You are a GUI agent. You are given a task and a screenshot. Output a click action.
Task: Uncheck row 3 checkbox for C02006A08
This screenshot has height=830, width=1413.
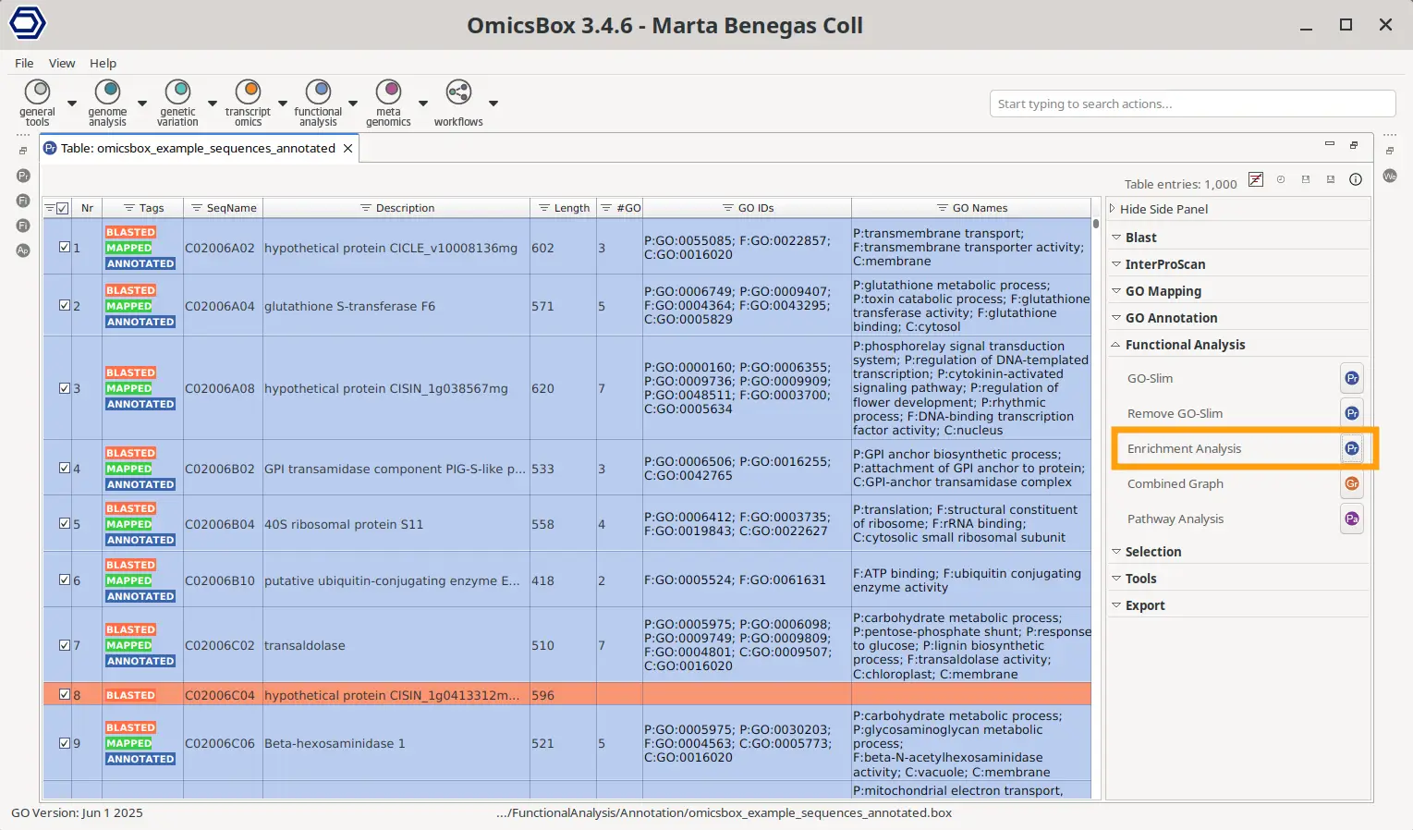tap(65, 388)
